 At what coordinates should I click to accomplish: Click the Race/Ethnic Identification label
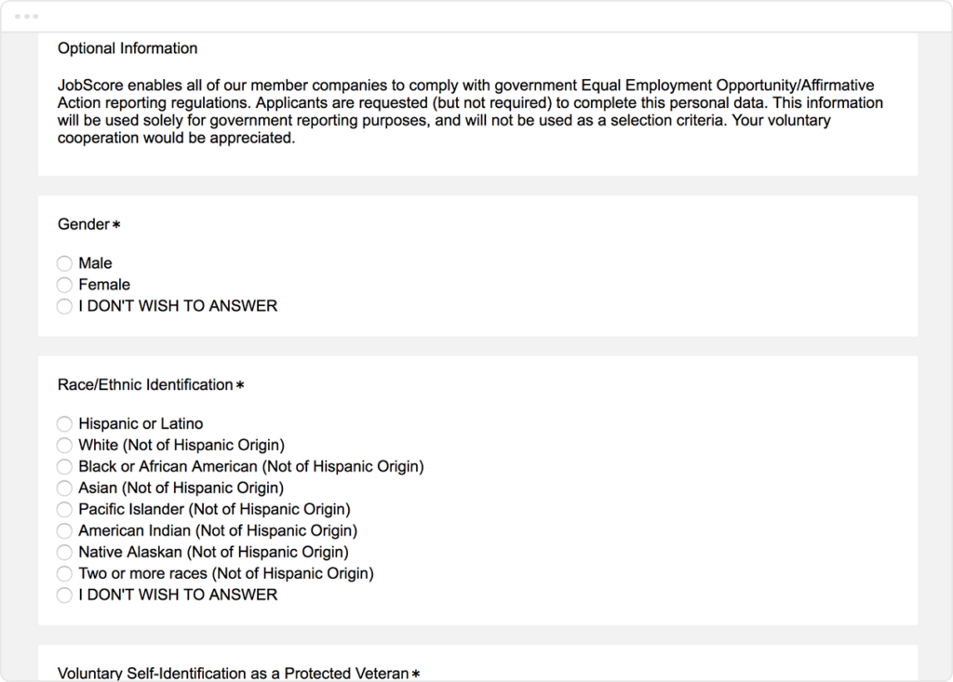(145, 384)
